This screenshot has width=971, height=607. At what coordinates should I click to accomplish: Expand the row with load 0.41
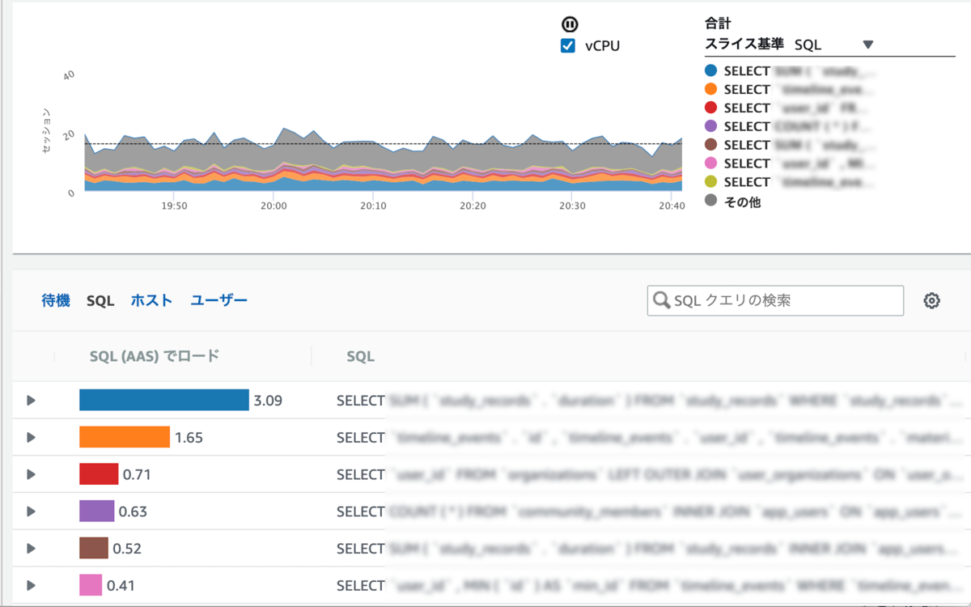[31, 585]
